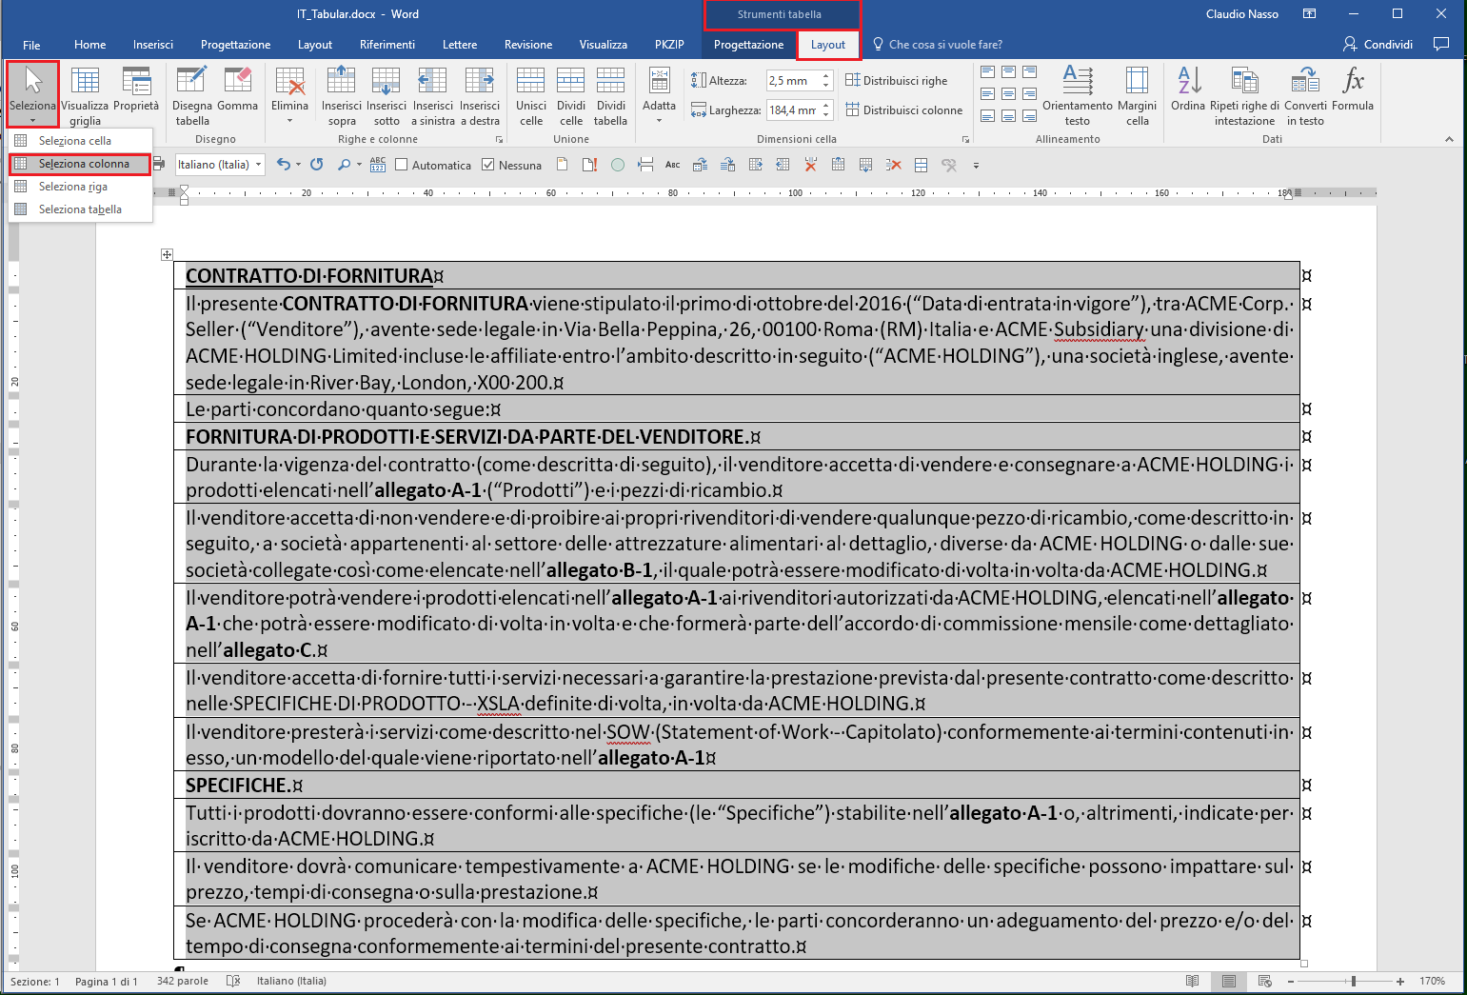
Task: Click Inserisci a sinistra icon
Action: point(433,94)
